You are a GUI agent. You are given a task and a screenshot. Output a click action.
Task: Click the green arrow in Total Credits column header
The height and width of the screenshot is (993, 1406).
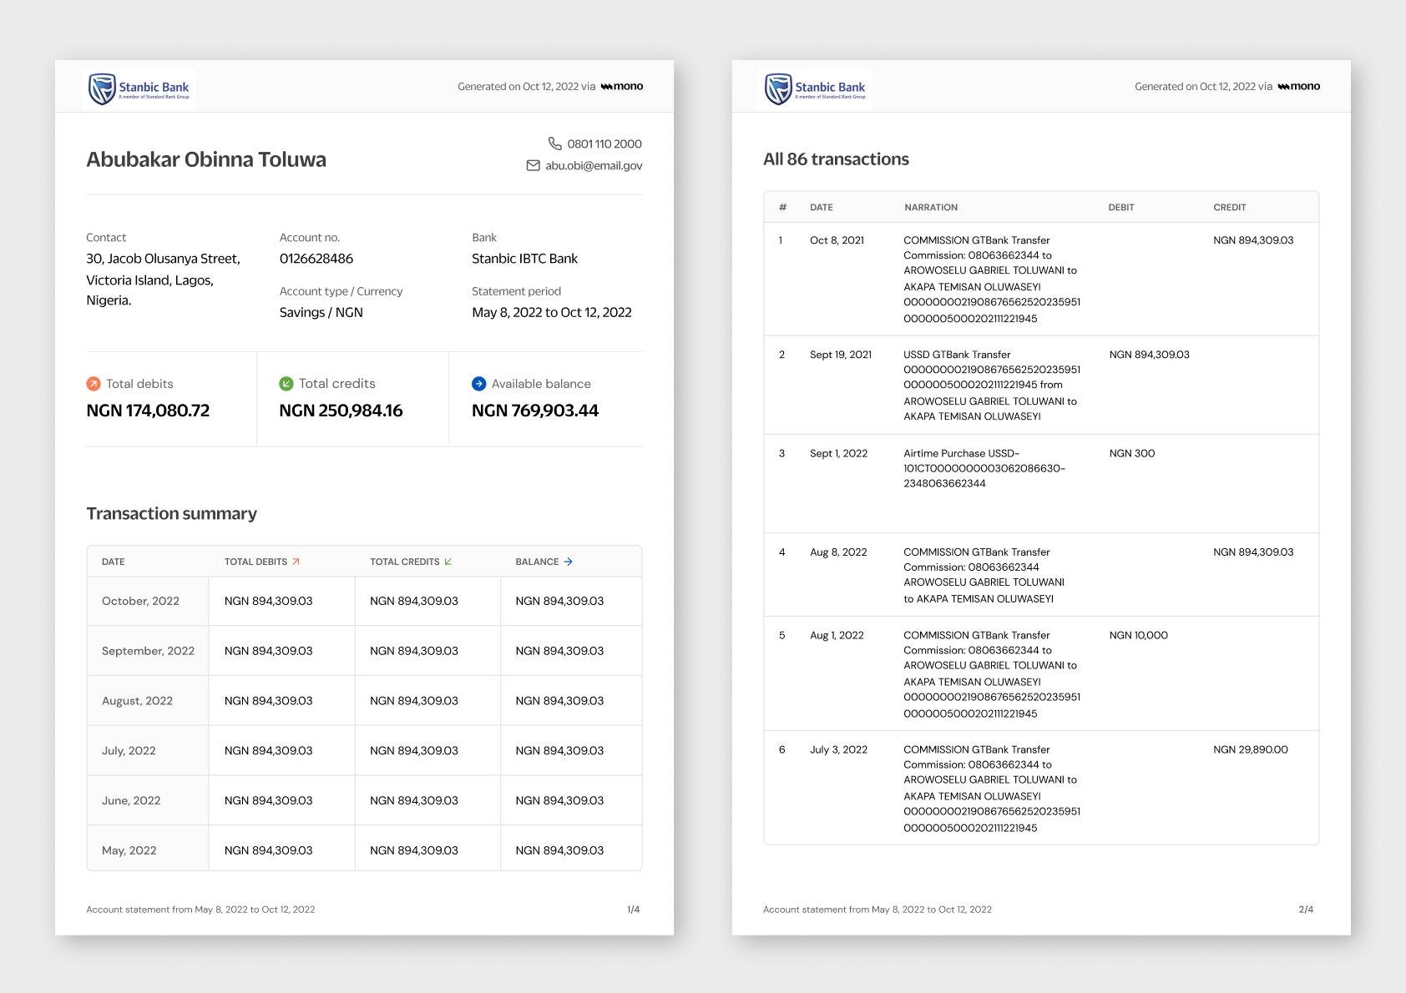click(x=448, y=562)
